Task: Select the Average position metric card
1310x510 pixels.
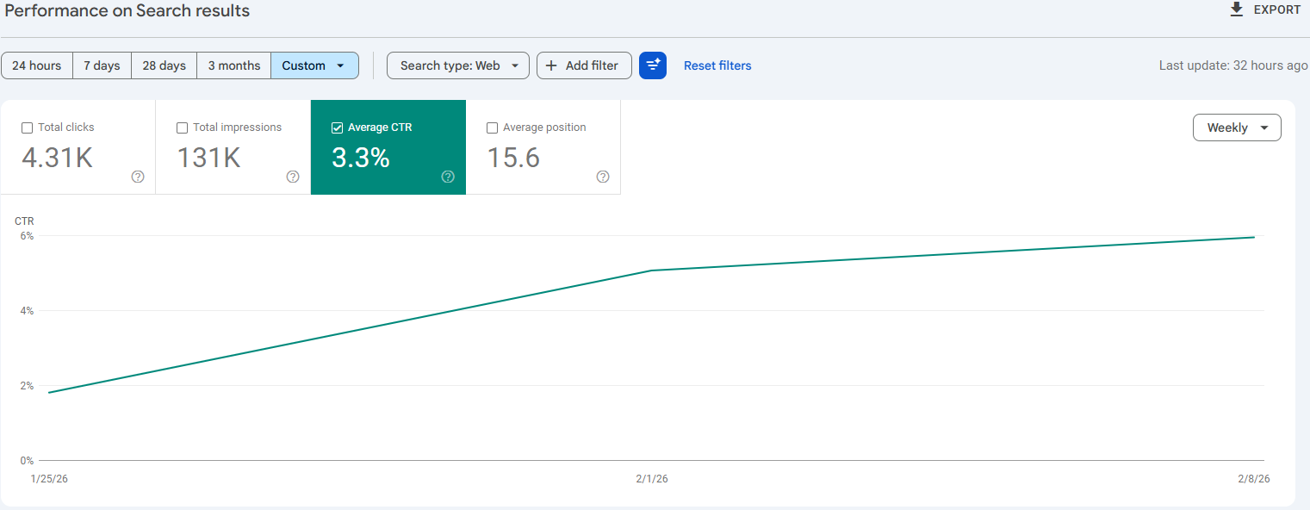Action: pos(543,146)
